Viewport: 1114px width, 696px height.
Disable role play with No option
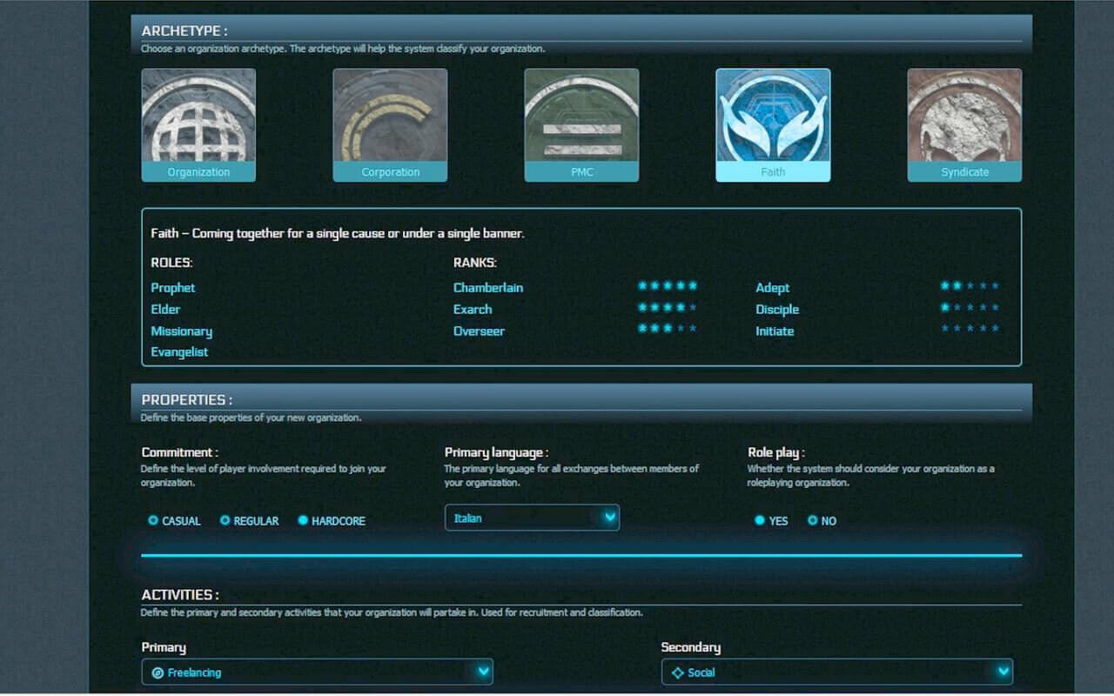tap(812, 520)
